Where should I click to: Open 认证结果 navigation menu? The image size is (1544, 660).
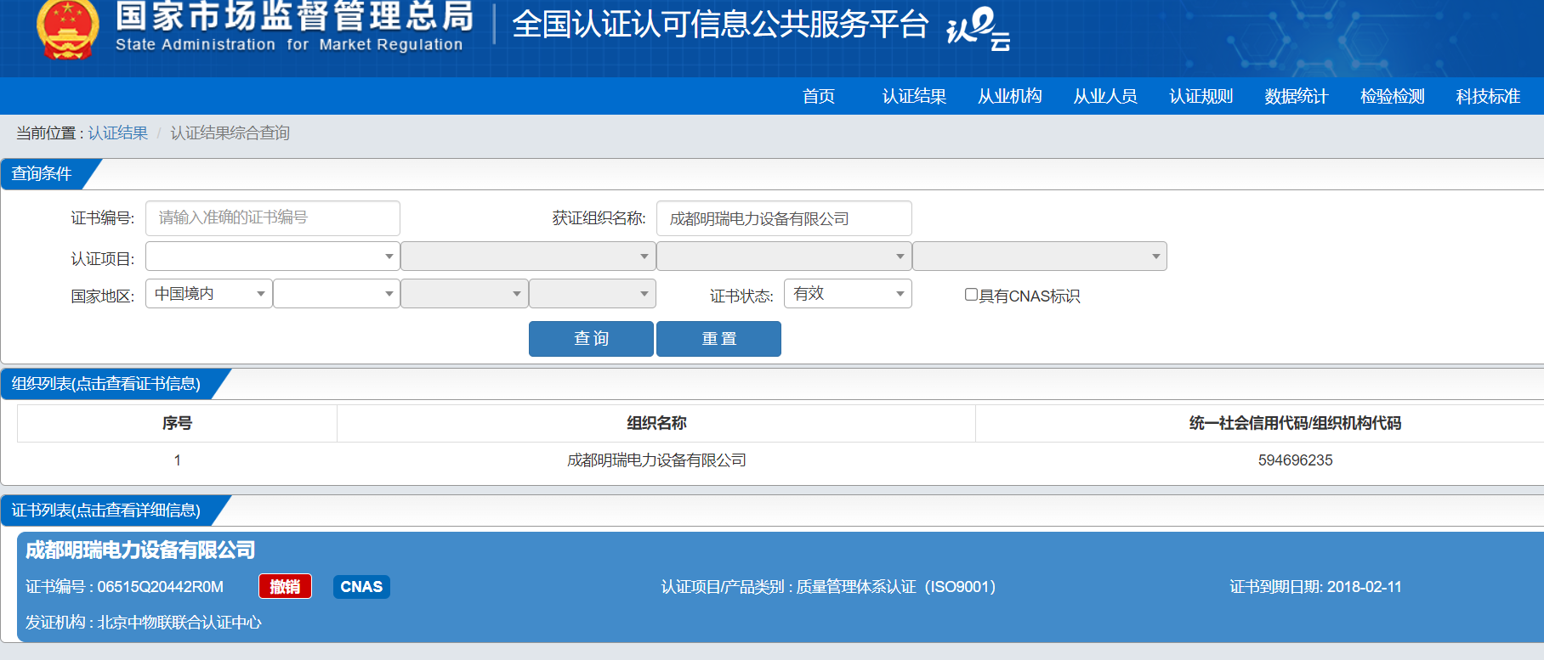914,96
